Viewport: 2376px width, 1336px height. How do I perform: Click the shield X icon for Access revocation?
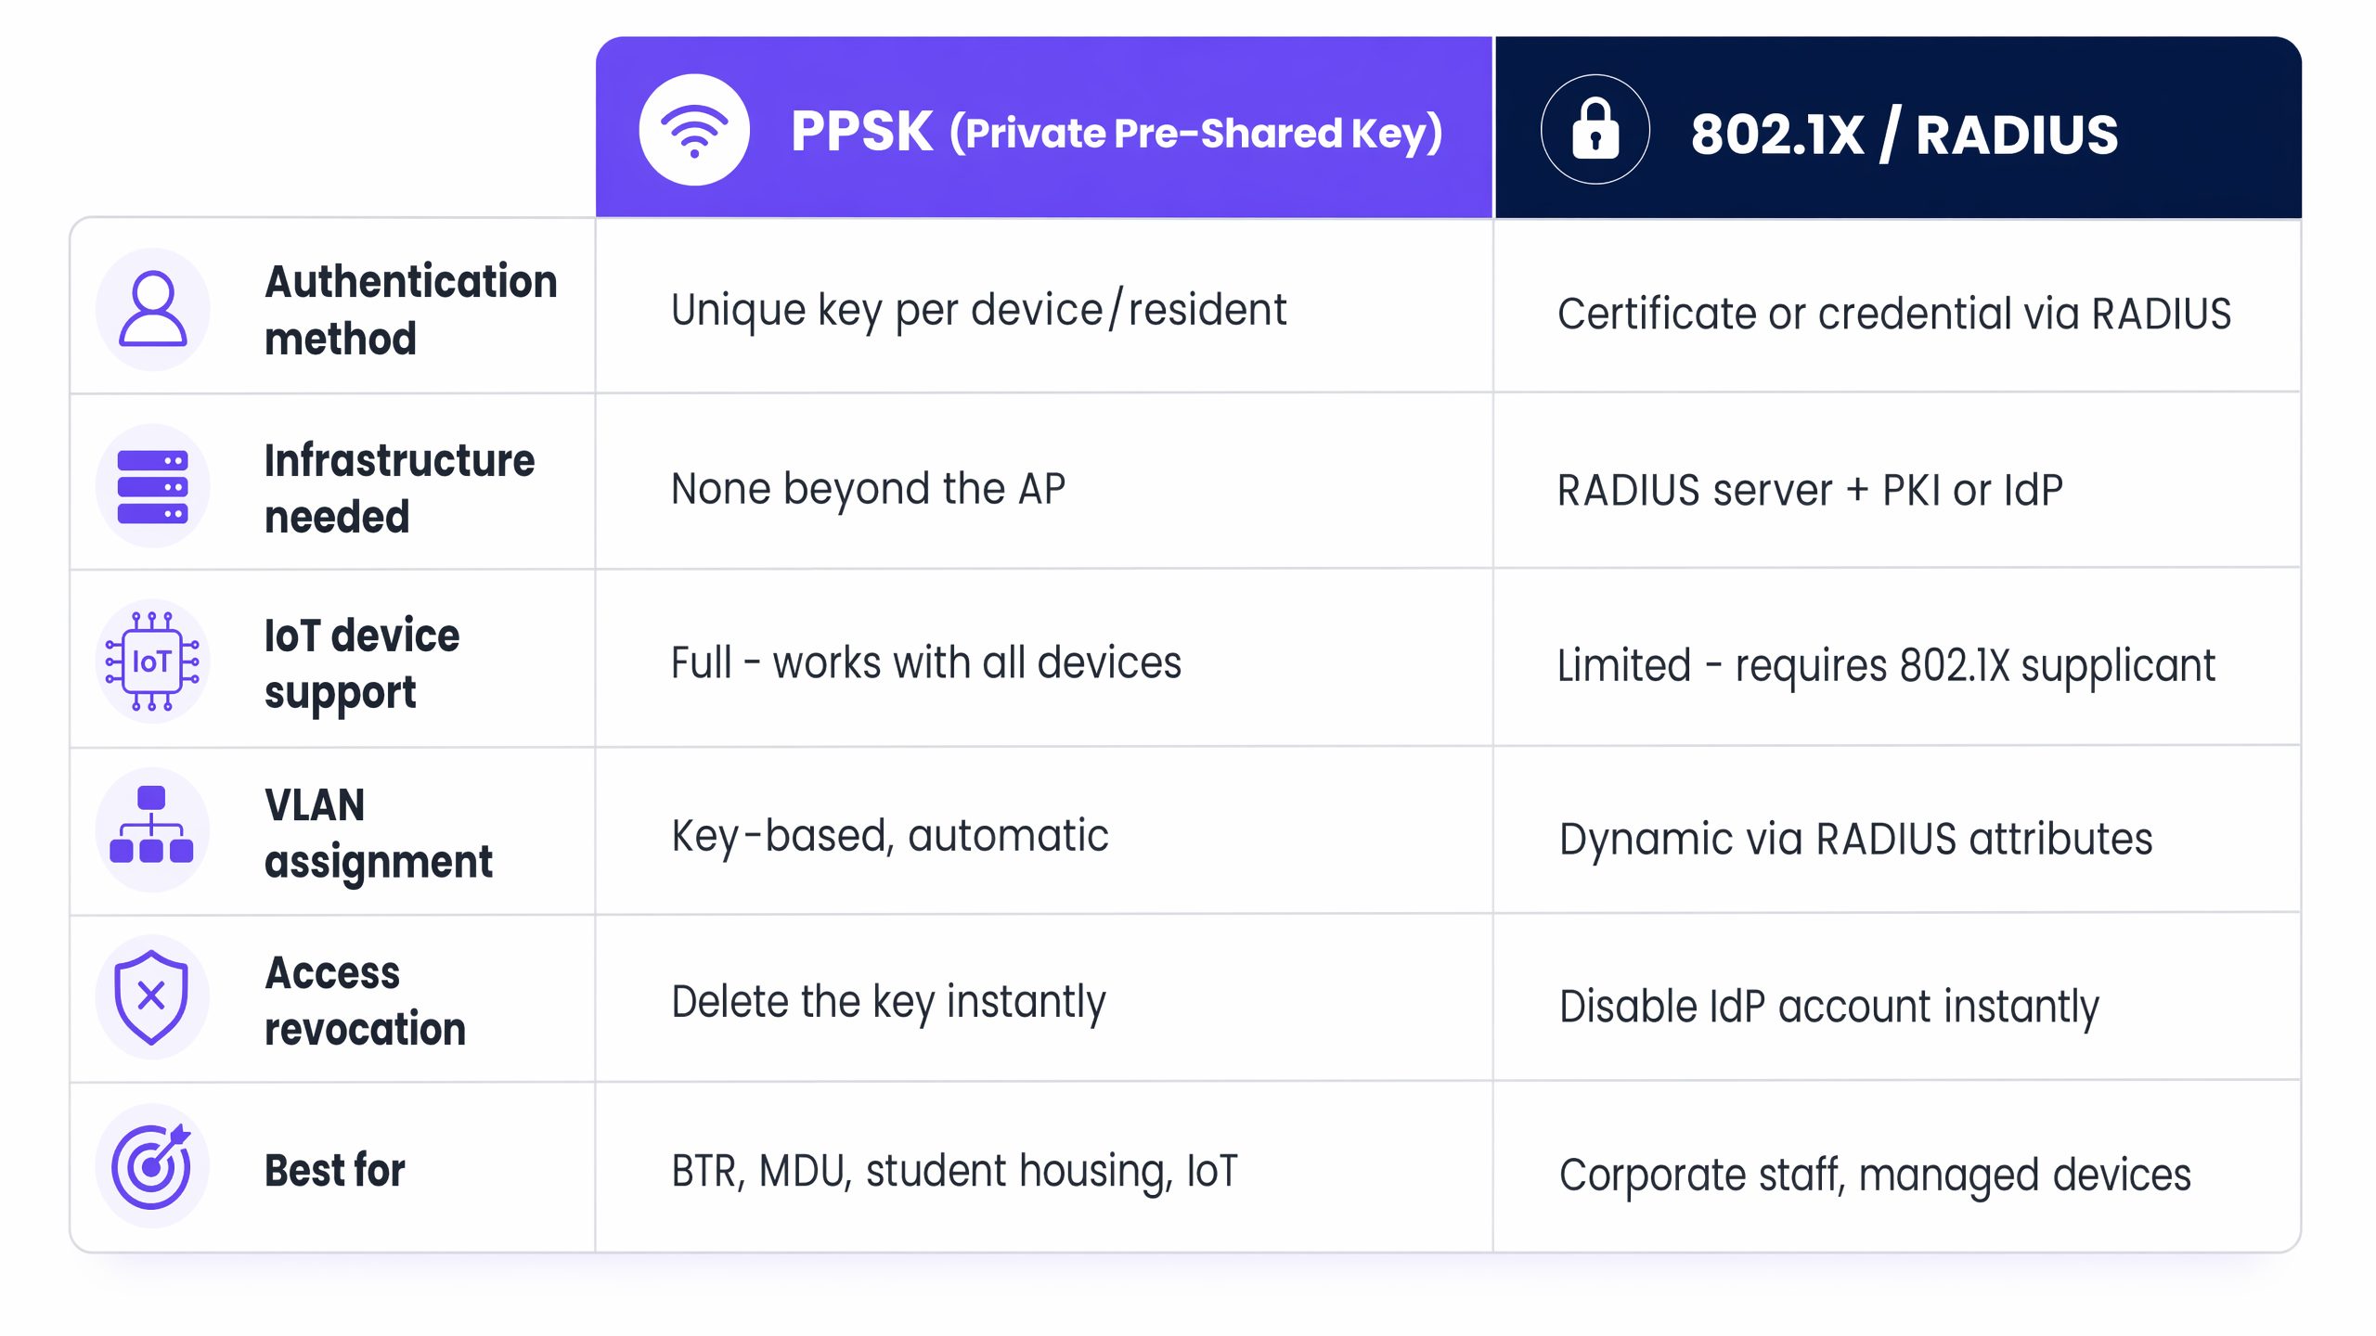(x=153, y=997)
